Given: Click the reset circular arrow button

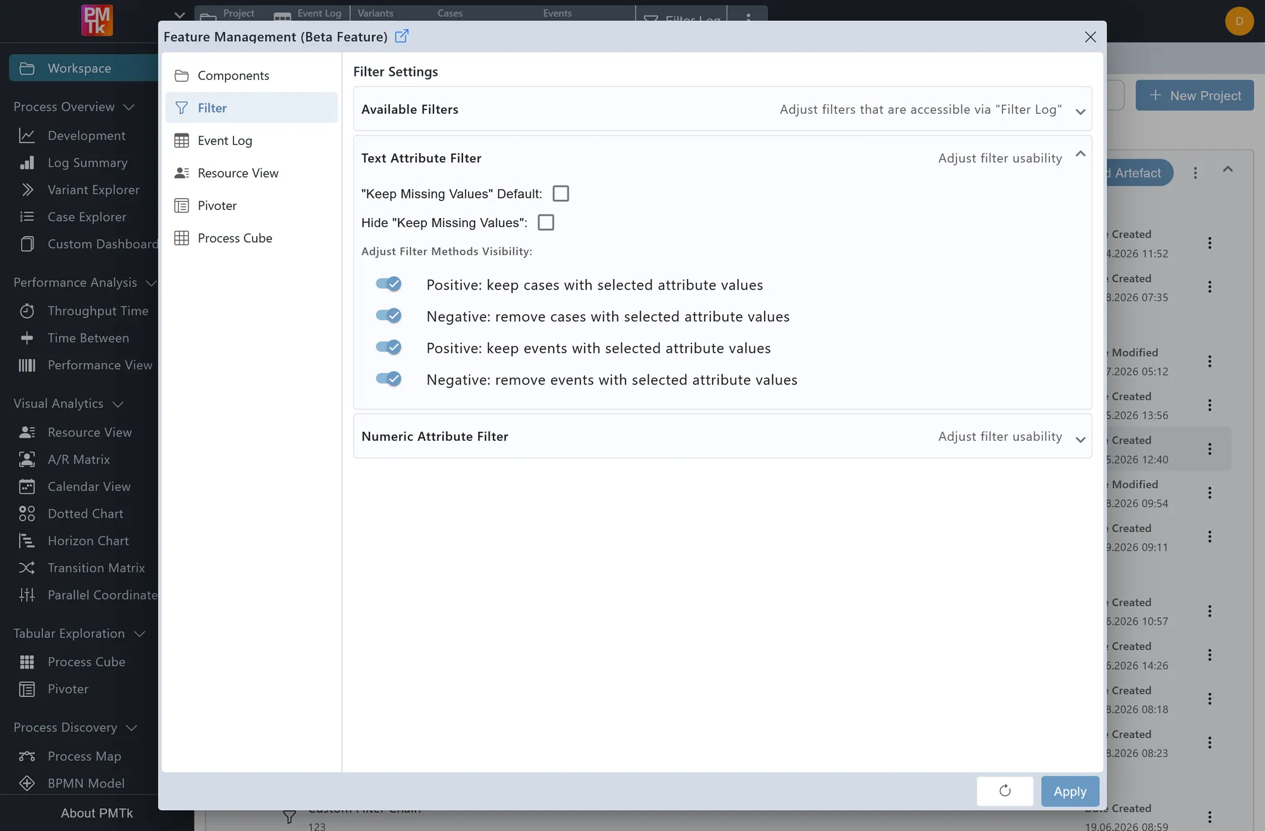Looking at the screenshot, I should coord(1004,791).
